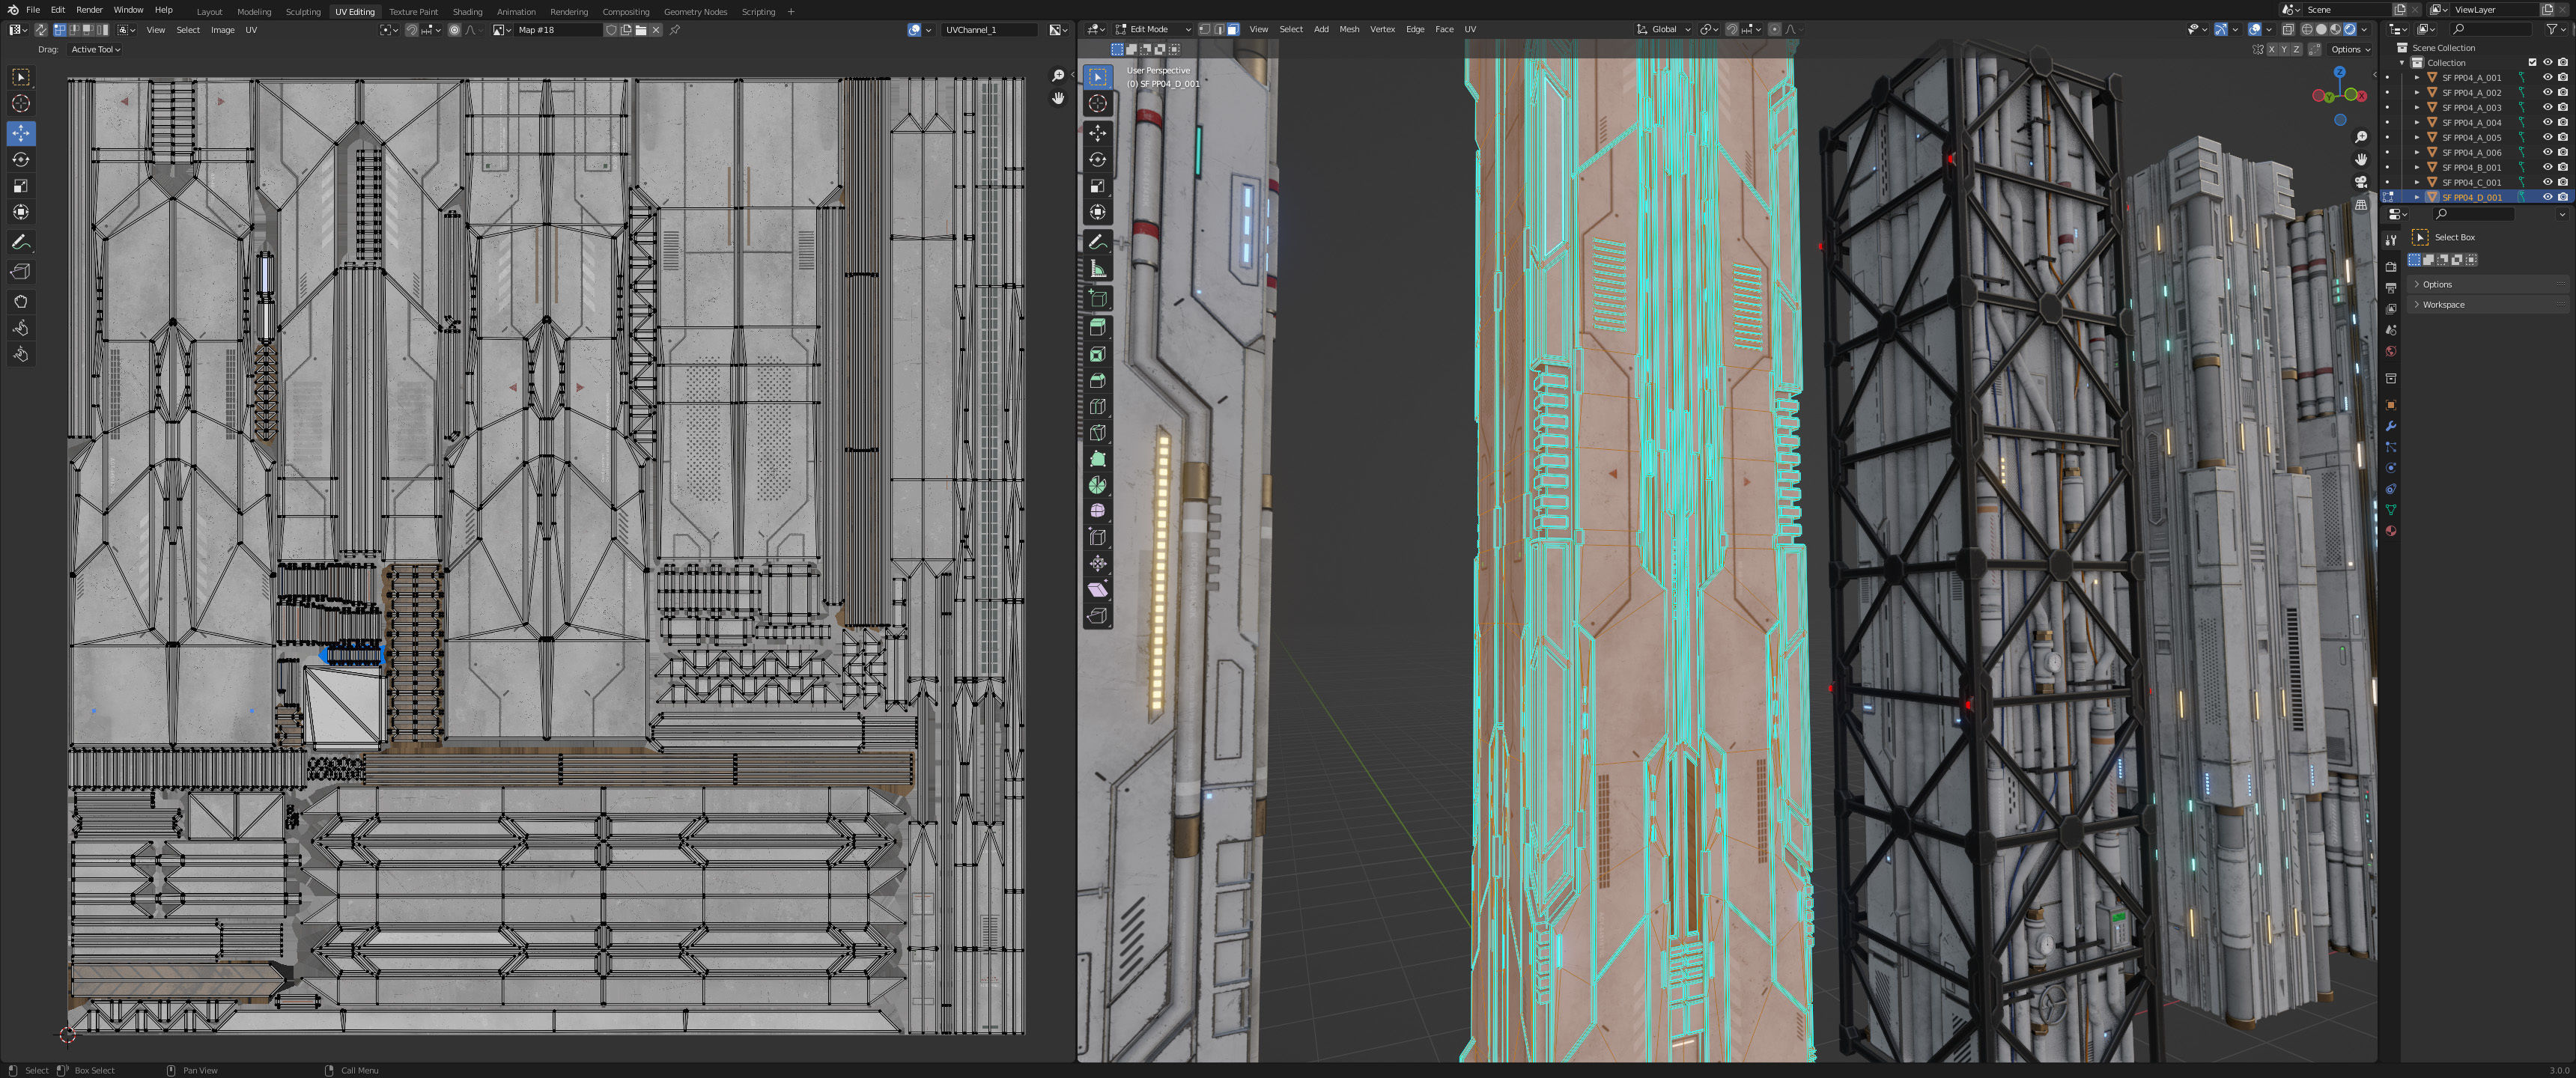Select the Shrink/Fatten tool in 3D viewport
Image resolution: width=2576 pixels, height=1078 pixels.
point(1098,564)
